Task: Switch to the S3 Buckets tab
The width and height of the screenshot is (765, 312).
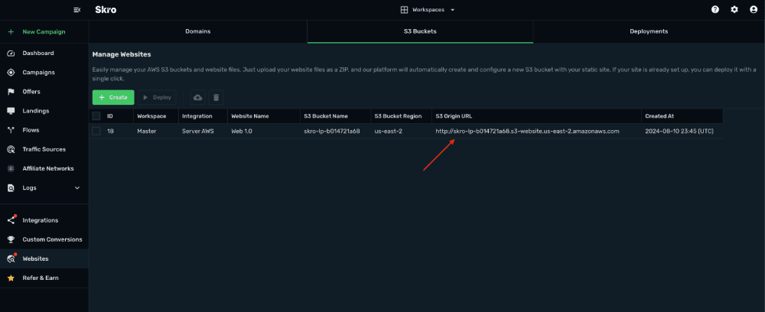Action: click(420, 31)
